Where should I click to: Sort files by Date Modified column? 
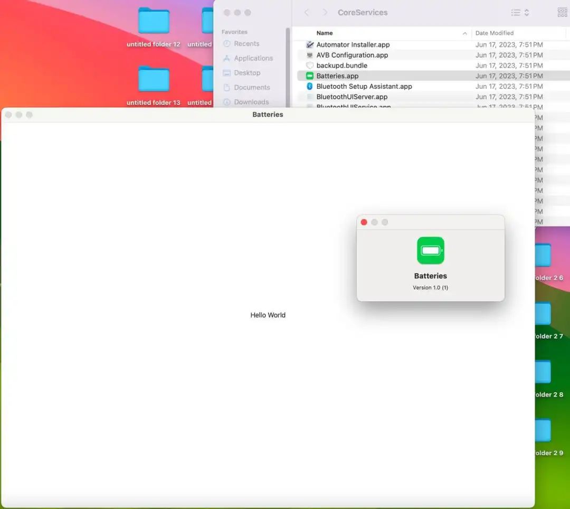[495, 33]
